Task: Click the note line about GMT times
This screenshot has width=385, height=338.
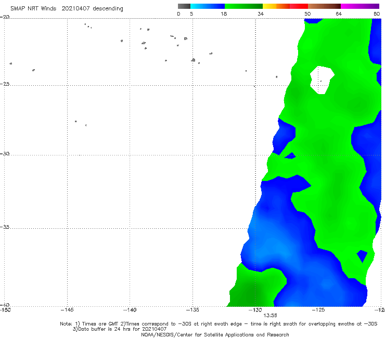Action: click(x=219, y=324)
